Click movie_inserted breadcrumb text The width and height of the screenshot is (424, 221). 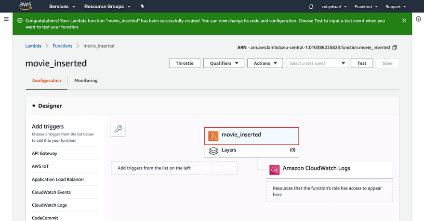[99, 46]
